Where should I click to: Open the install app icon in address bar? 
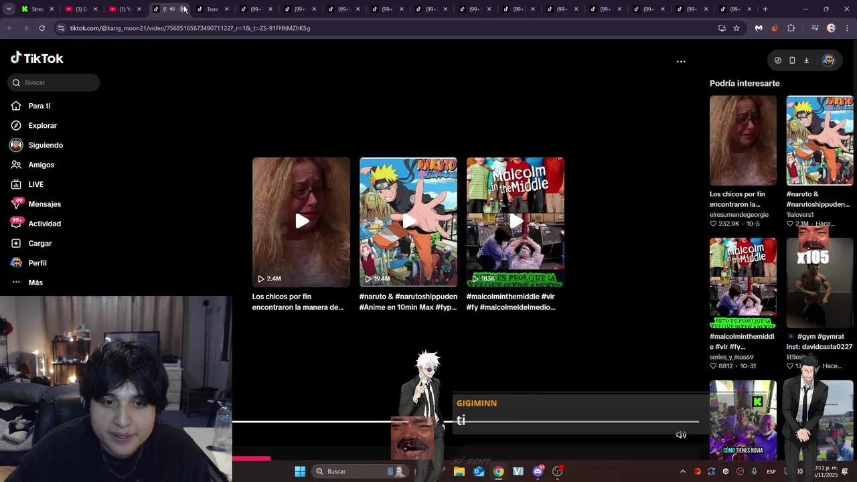[722, 28]
